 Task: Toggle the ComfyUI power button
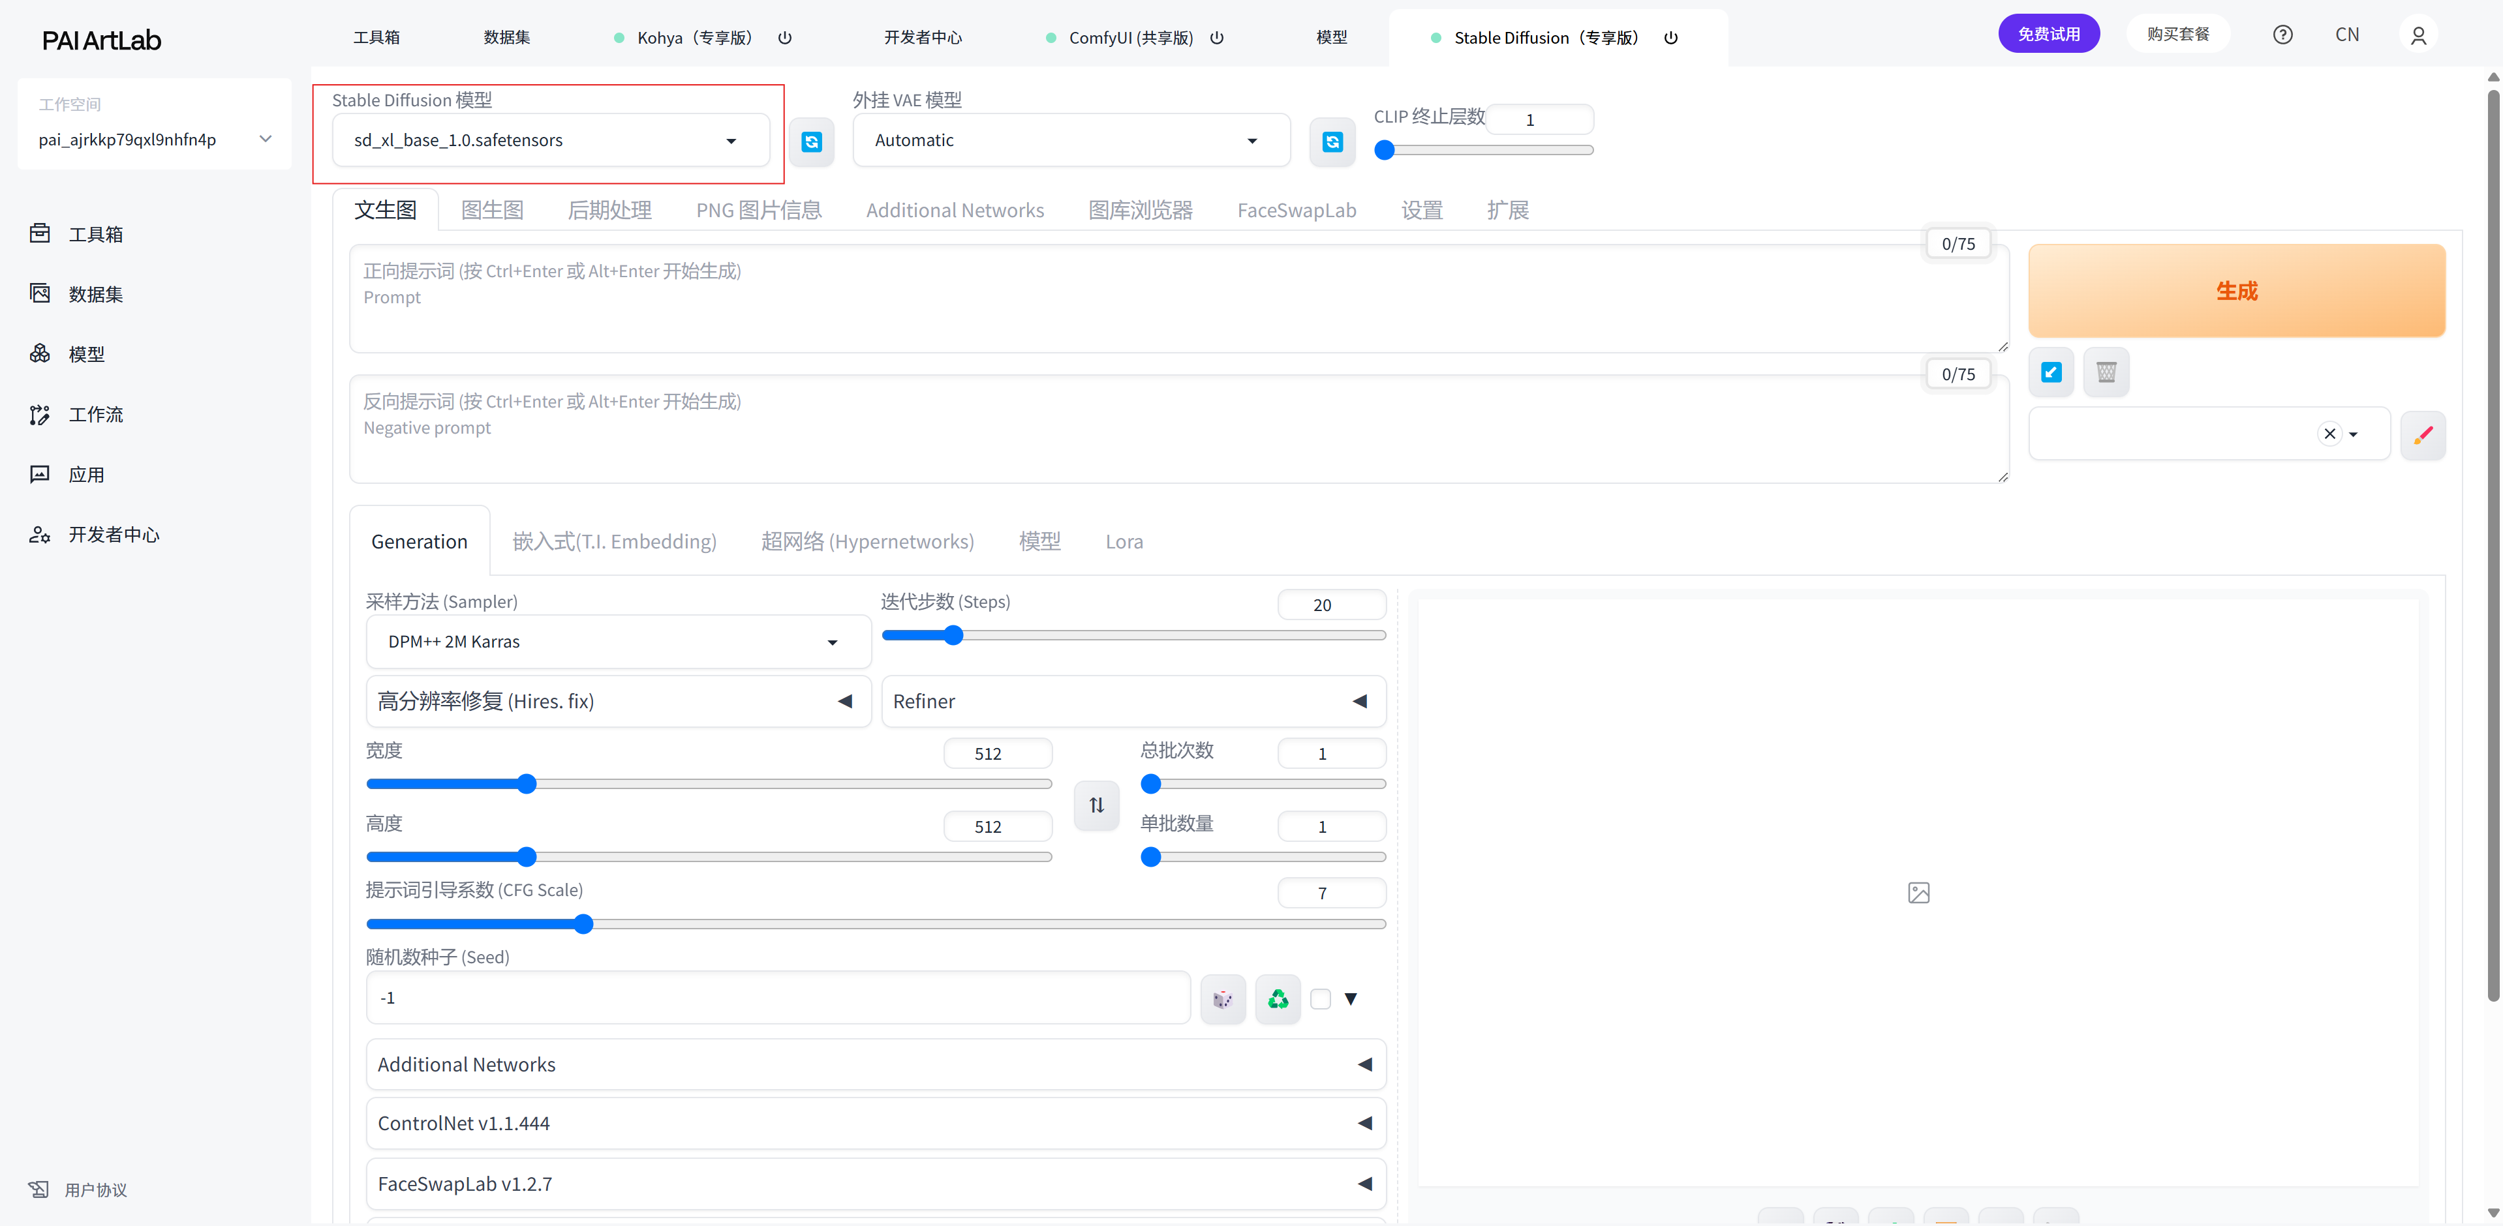coord(1216,38)
